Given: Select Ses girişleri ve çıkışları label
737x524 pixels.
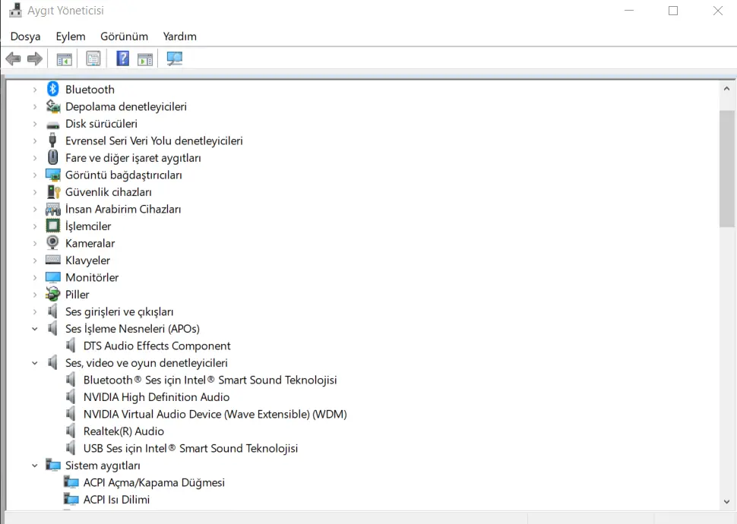Looking at the screenshot, I should click(119, 311).
